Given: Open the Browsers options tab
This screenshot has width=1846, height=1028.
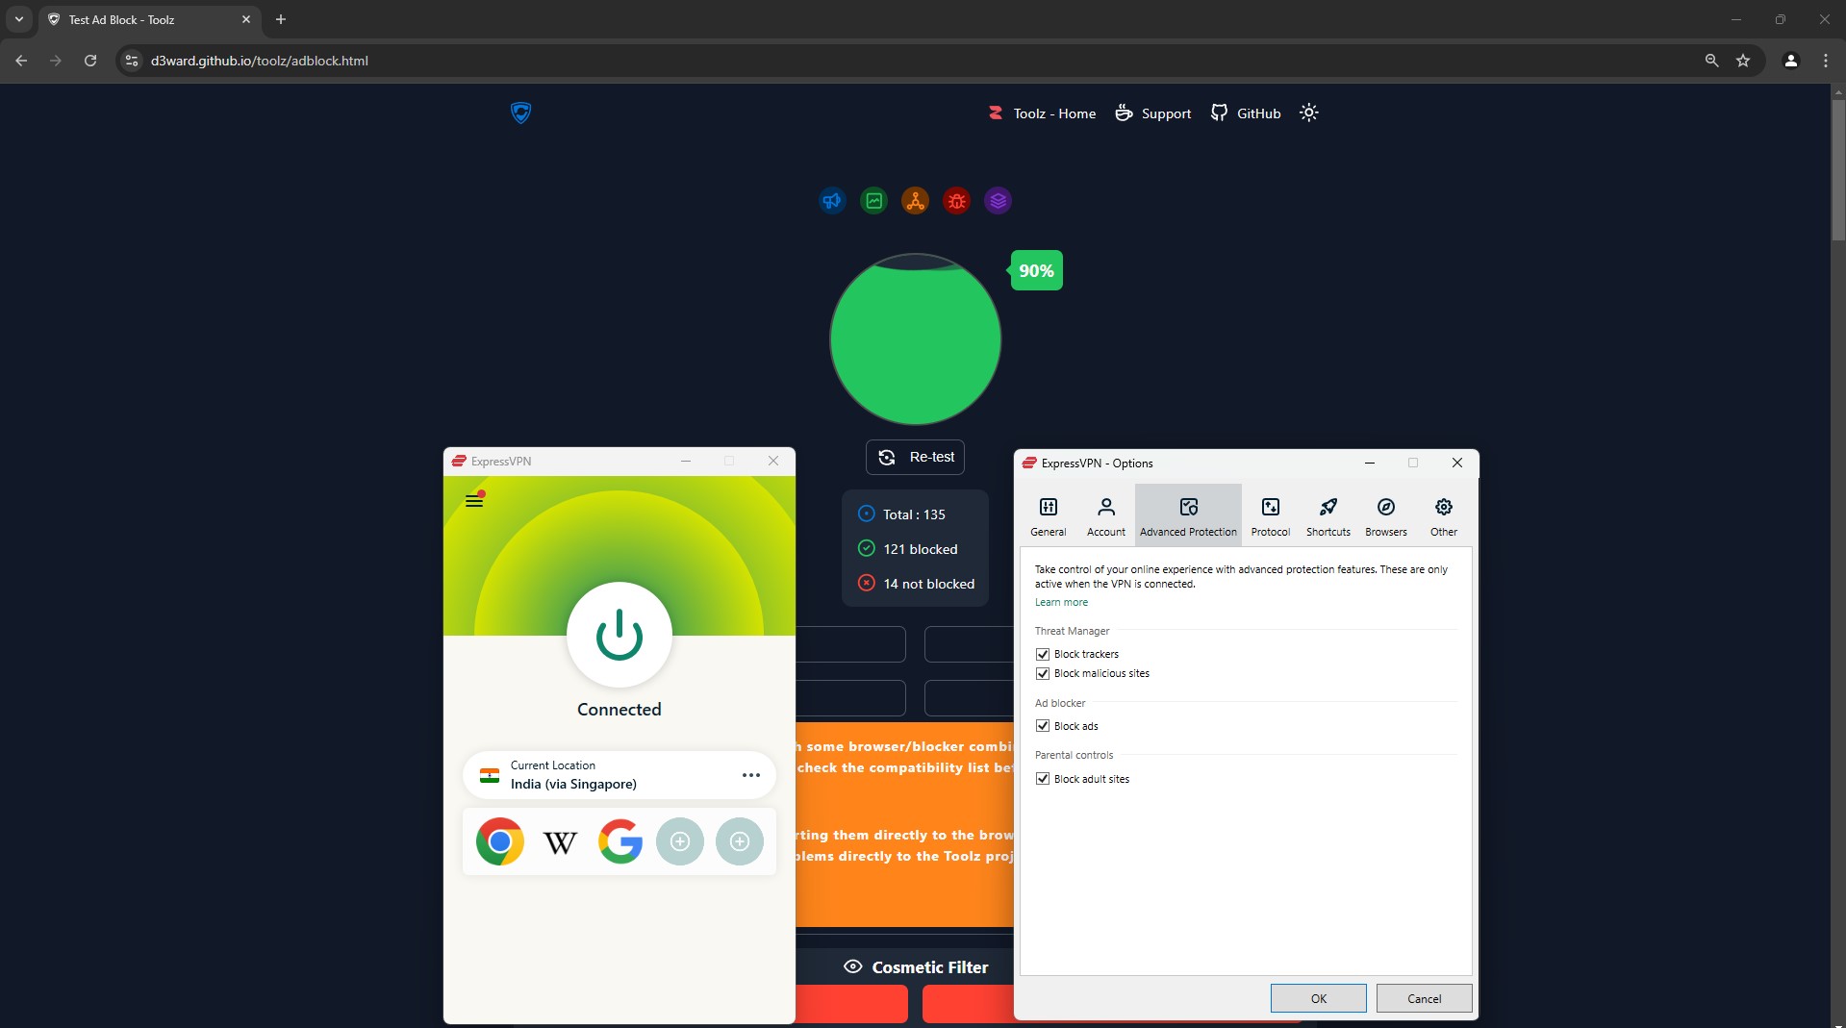Looking at the screenshot, I should pos(1386,515).
